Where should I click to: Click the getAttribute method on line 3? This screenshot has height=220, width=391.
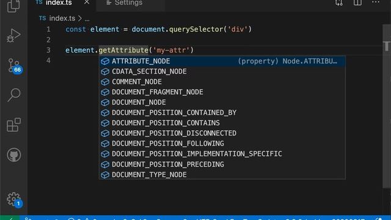pyautogui.click(x=123, y=50)
